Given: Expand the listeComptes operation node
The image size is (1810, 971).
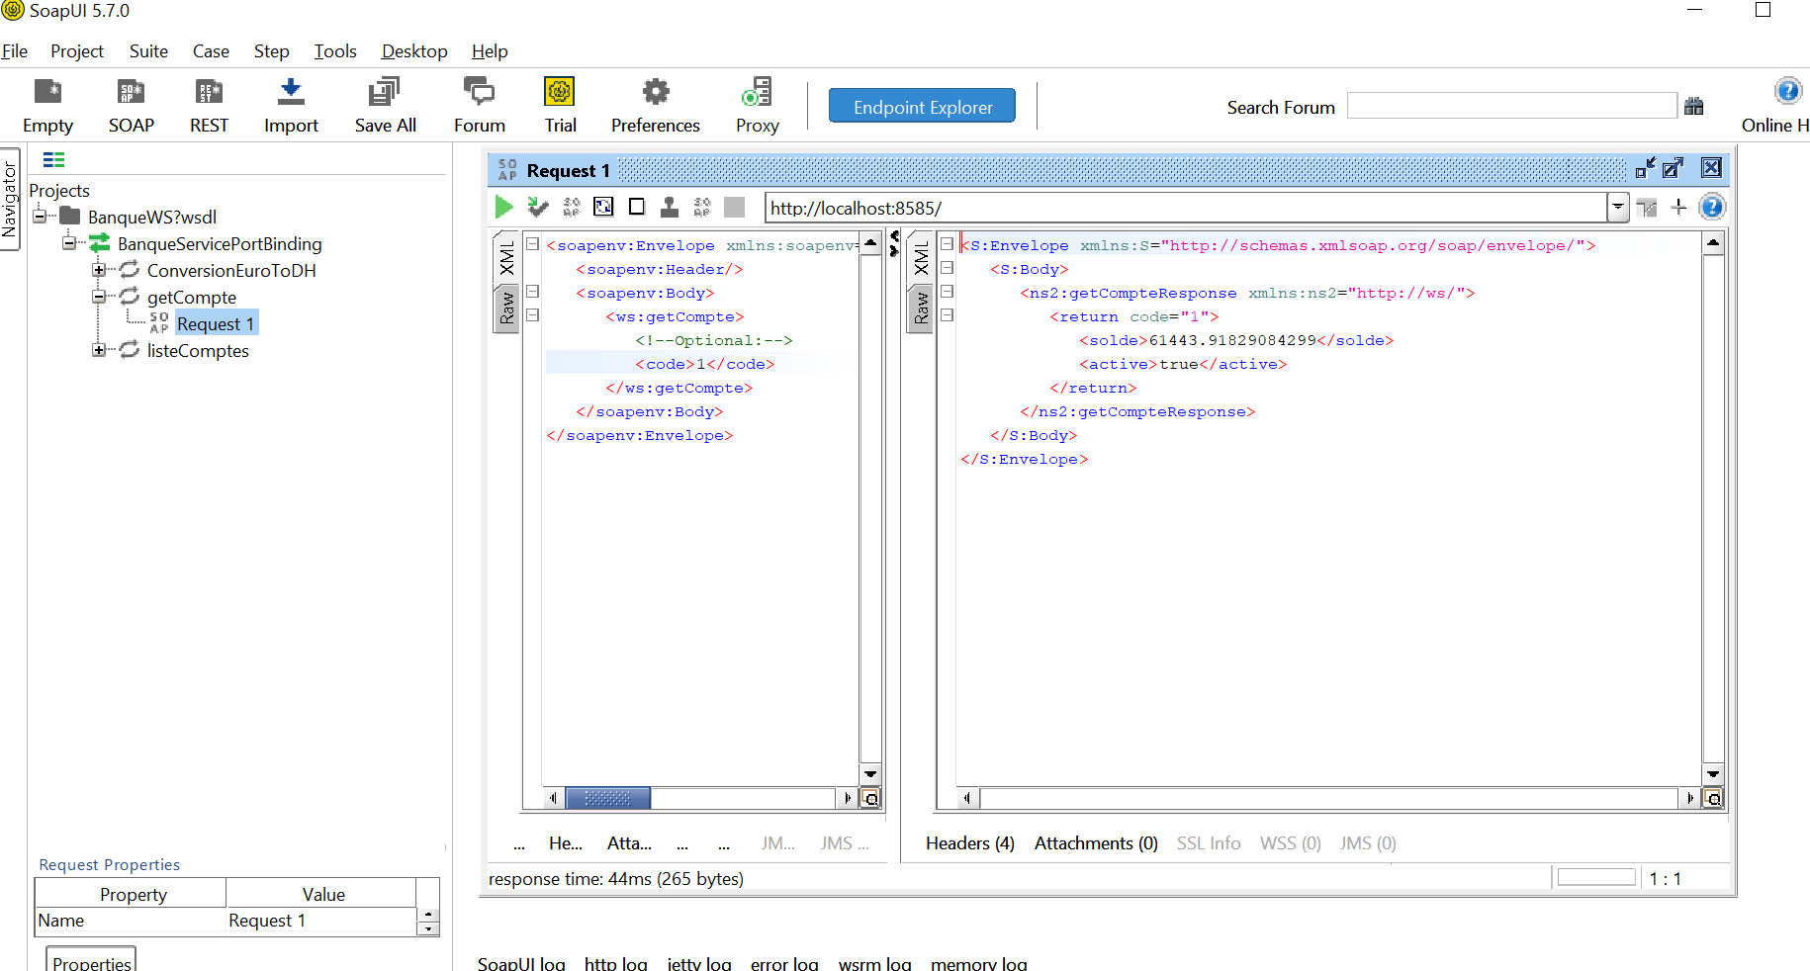Looking at the screenshot, I should point(100,350).
